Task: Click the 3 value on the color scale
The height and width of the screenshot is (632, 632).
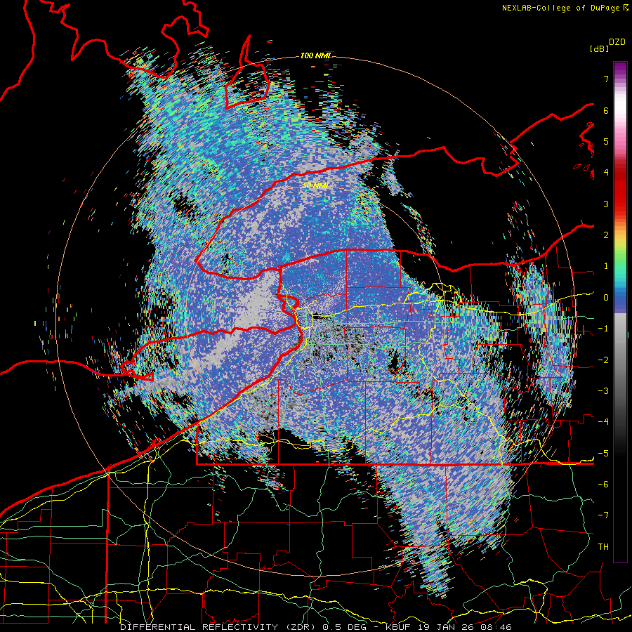Action: tap(606, 204)
